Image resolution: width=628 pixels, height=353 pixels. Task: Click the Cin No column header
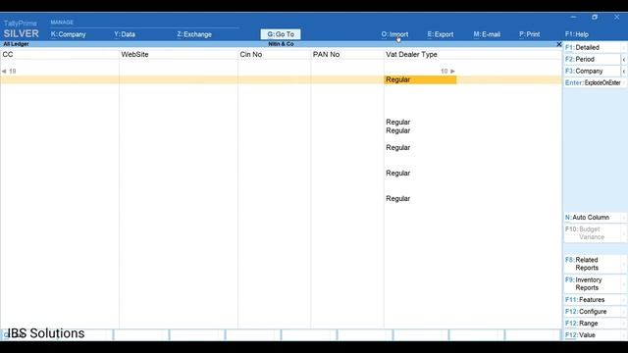(251, 55)
